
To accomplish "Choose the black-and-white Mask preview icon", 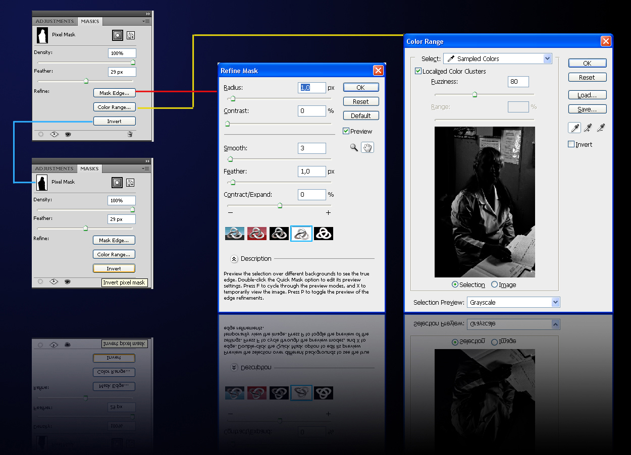I will [324, 233].
